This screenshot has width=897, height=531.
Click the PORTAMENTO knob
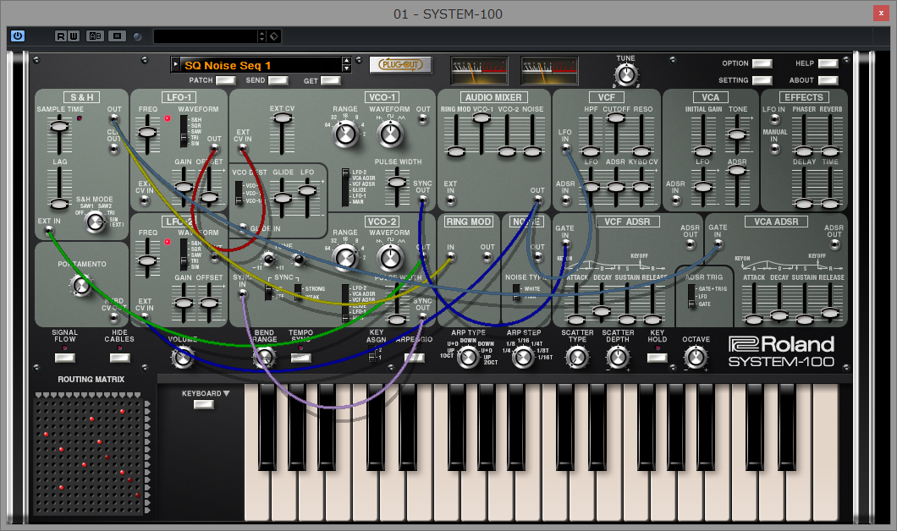coord(80,285)
